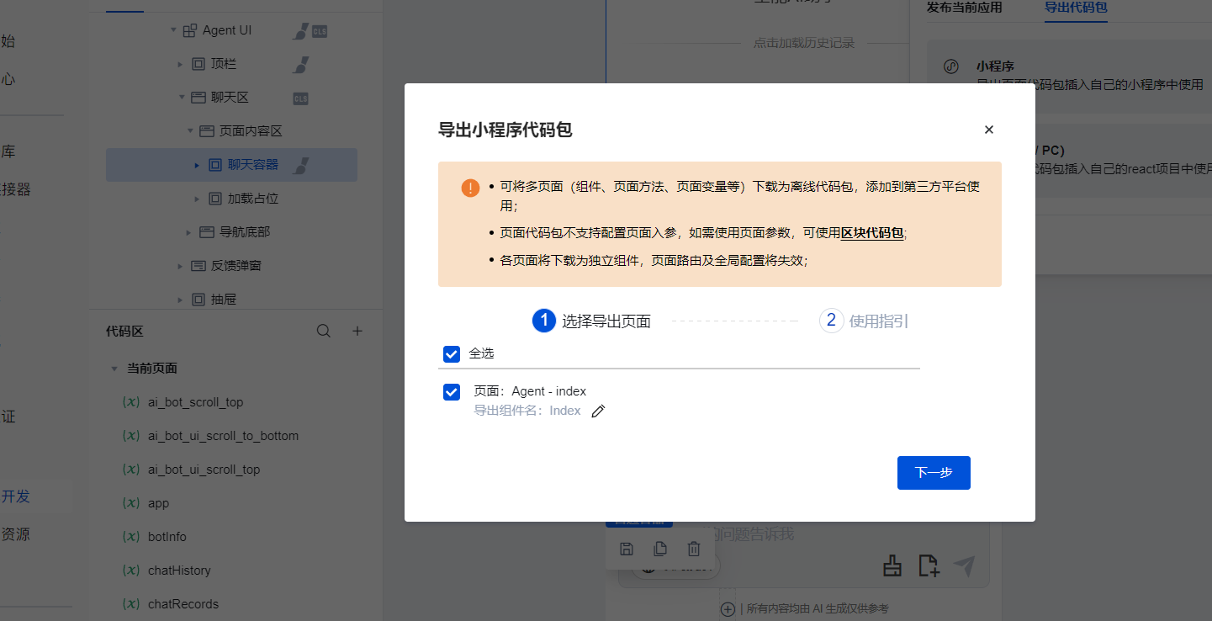Screen dimensions: 1212x621
Task: Open the 资源 item in the left sidebar
Action: coord(16,534)
